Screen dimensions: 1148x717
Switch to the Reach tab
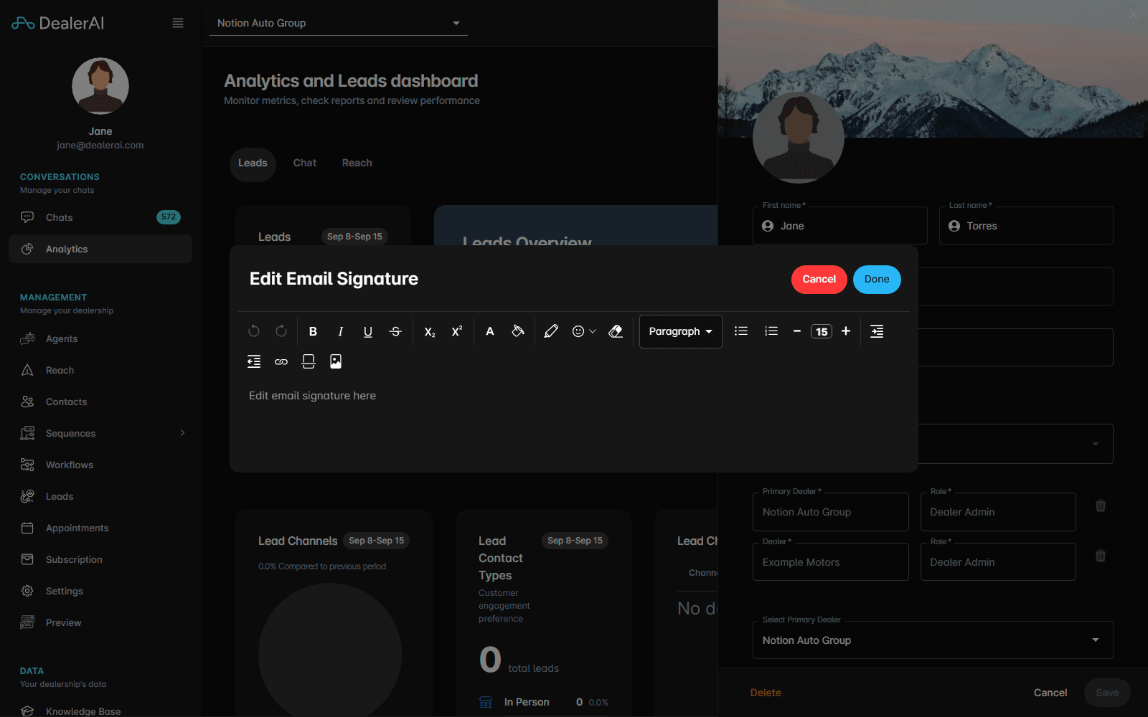tap(357, 163)
